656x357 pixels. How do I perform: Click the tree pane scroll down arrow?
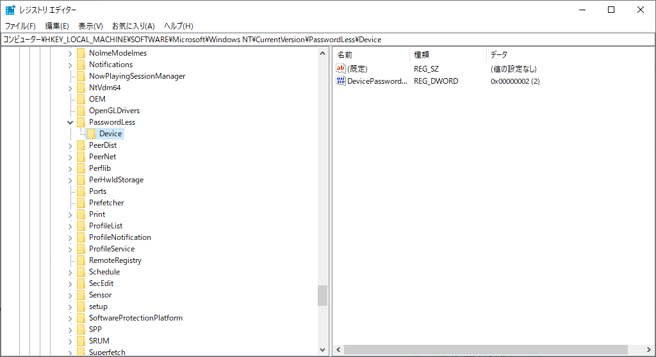click(323, 350)
